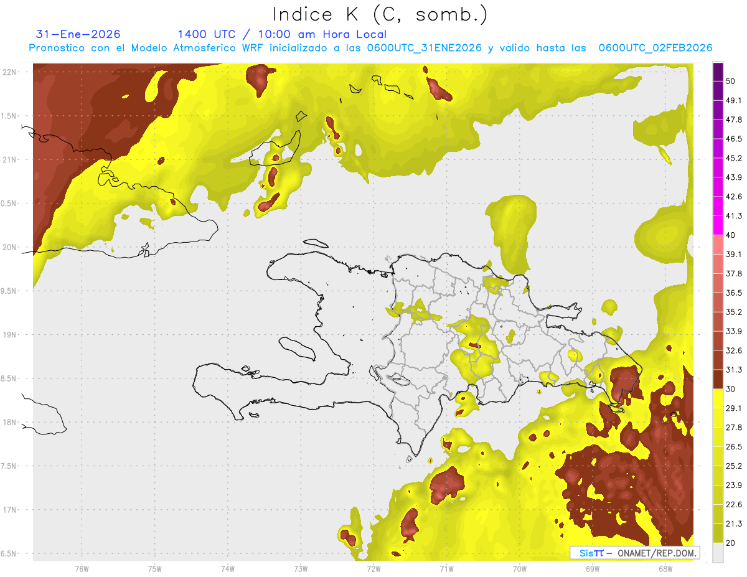
Task: Click the color bar value 39.1
Action: pos(734,254)
